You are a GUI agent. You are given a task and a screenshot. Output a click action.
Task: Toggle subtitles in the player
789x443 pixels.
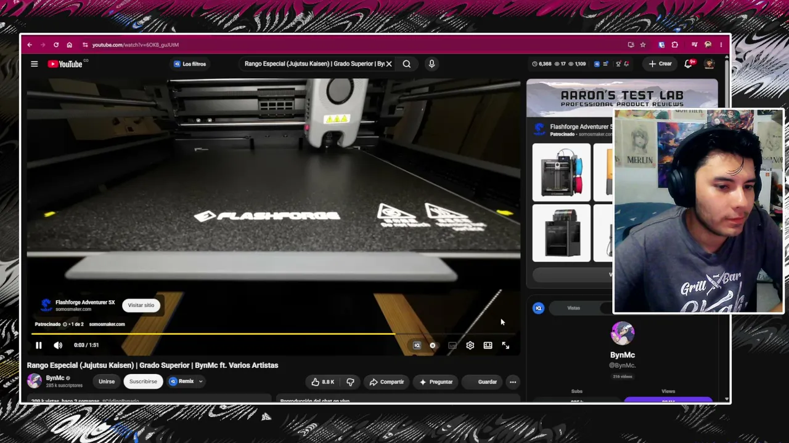[452, 346]
